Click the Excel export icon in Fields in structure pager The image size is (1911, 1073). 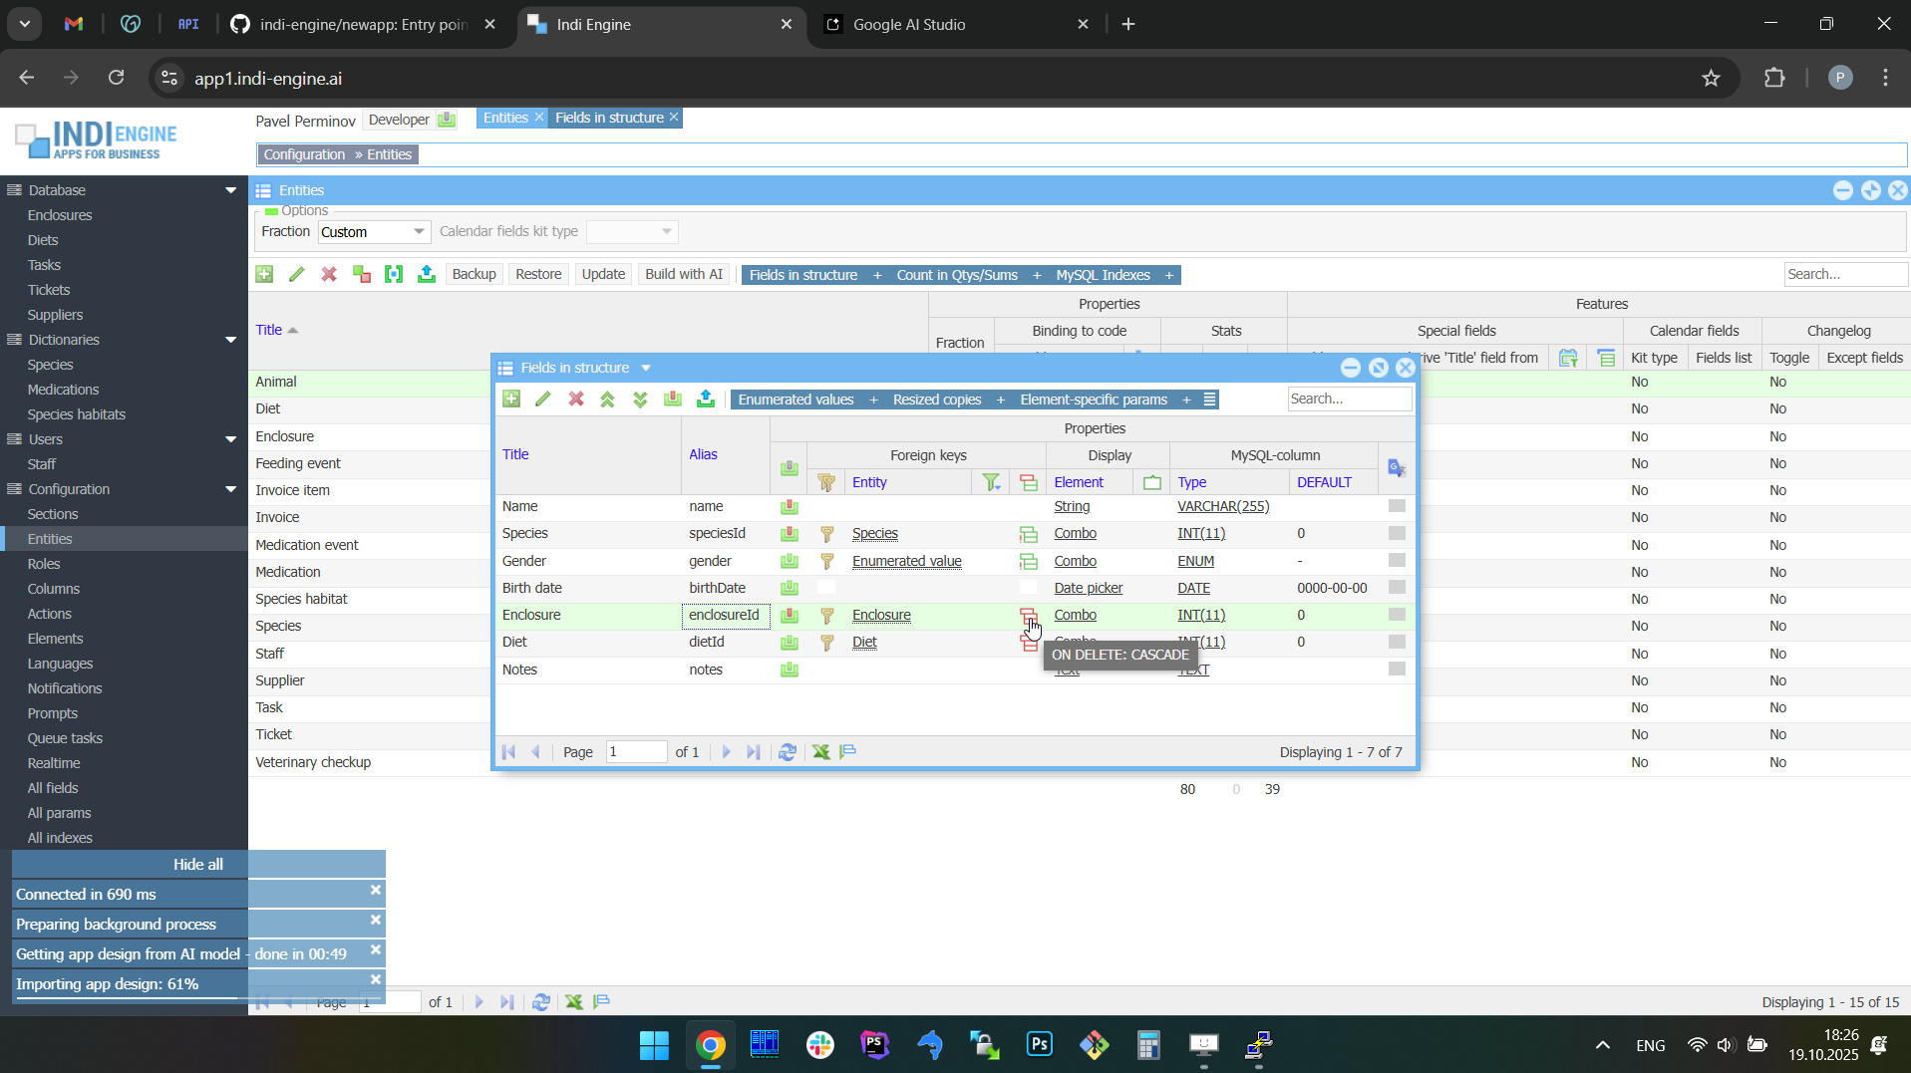click(x=820, y=752)
